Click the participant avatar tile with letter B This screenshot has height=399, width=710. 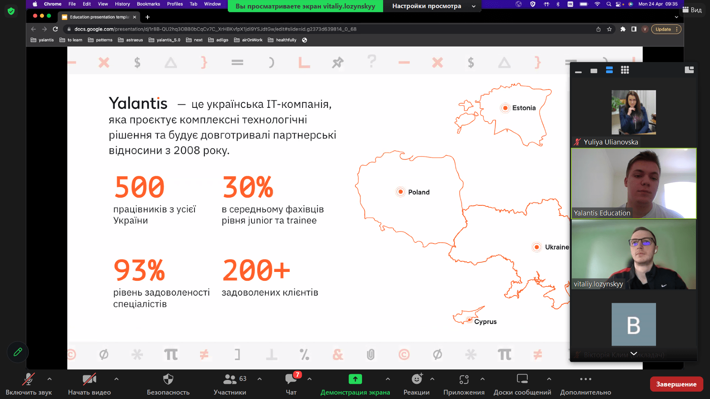pos(633,324)
